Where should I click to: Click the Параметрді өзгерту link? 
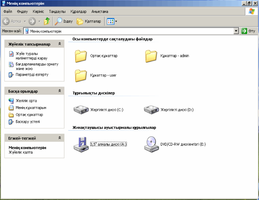(x=32, y=75)
